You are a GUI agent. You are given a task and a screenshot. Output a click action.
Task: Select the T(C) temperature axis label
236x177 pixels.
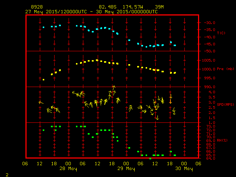tap(221, 33)
